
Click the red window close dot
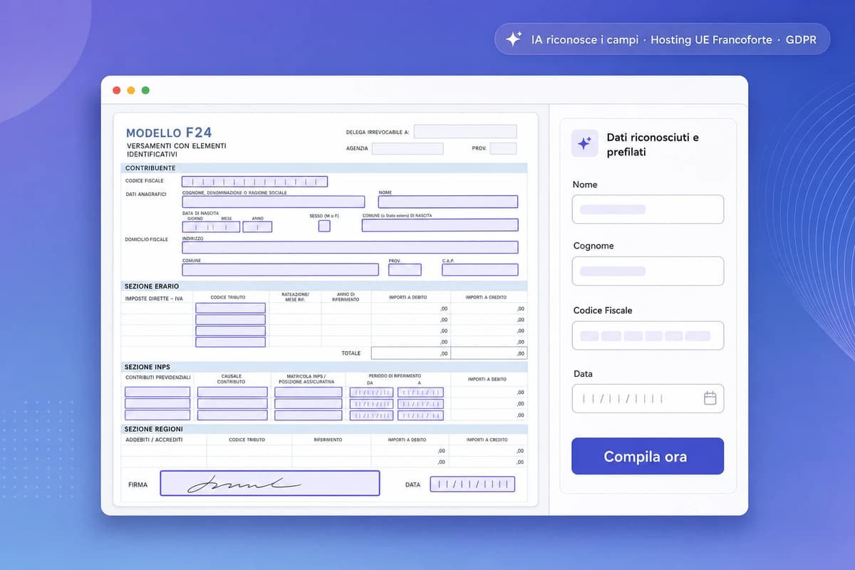coord(116,90)
